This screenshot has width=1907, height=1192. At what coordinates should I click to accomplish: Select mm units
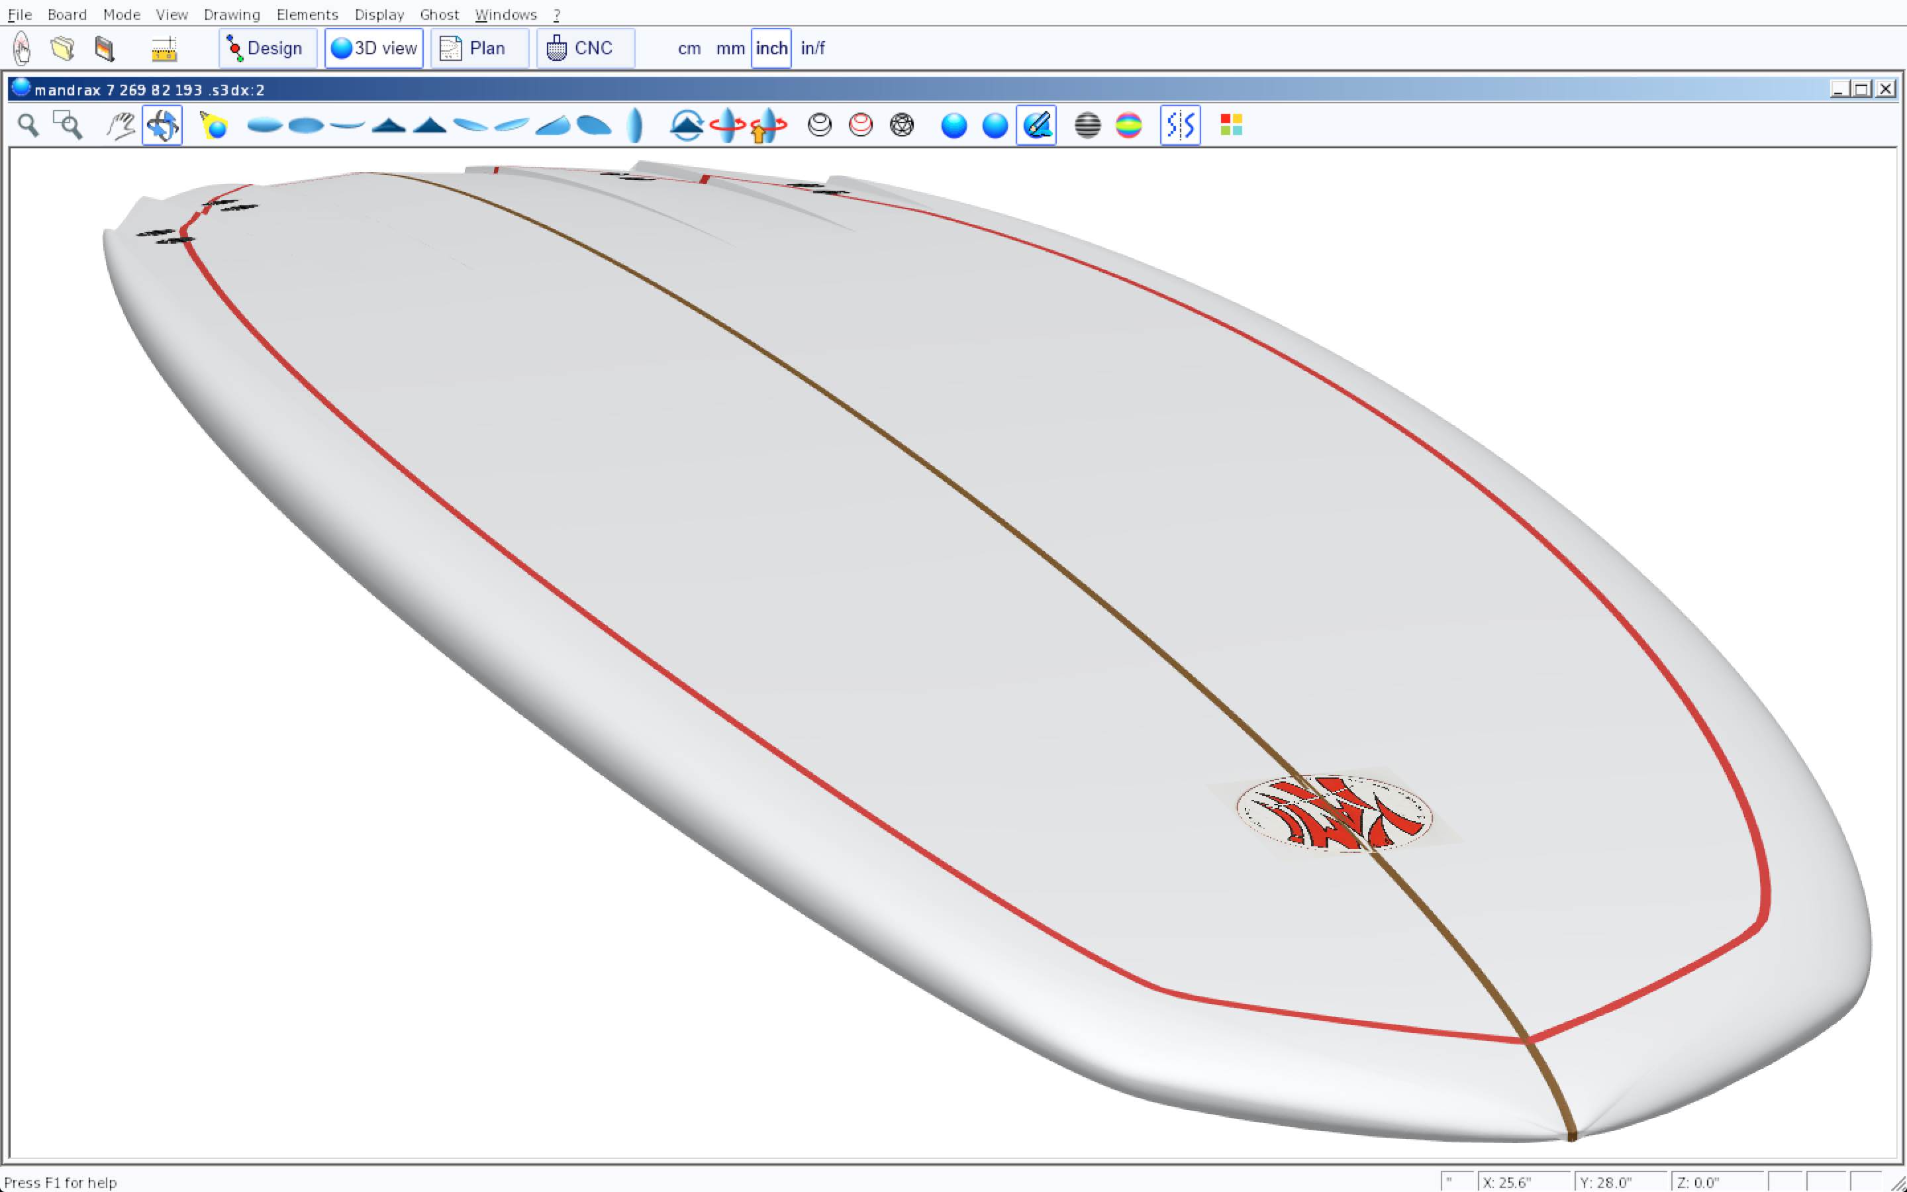(x=730, y=49)
